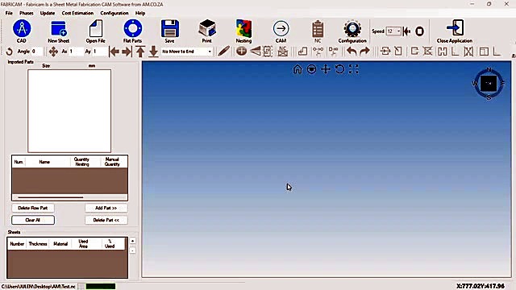
Task: Select the pencil draw tool
Action: tap(224, 52)
